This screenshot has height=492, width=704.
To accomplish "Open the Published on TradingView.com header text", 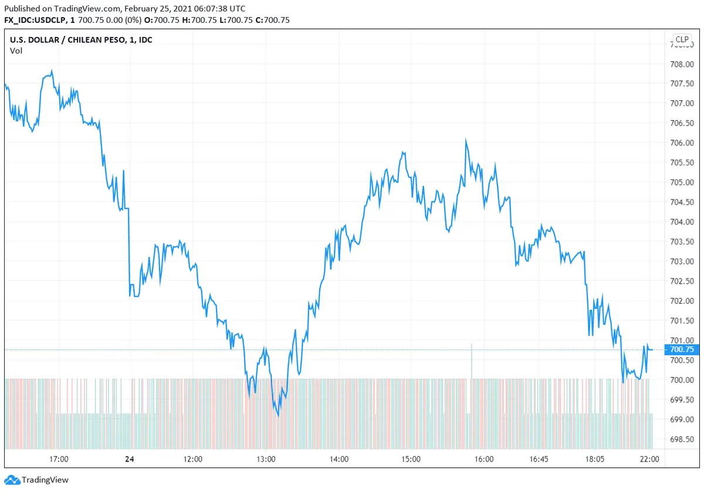I will click(x=124, y=9).
